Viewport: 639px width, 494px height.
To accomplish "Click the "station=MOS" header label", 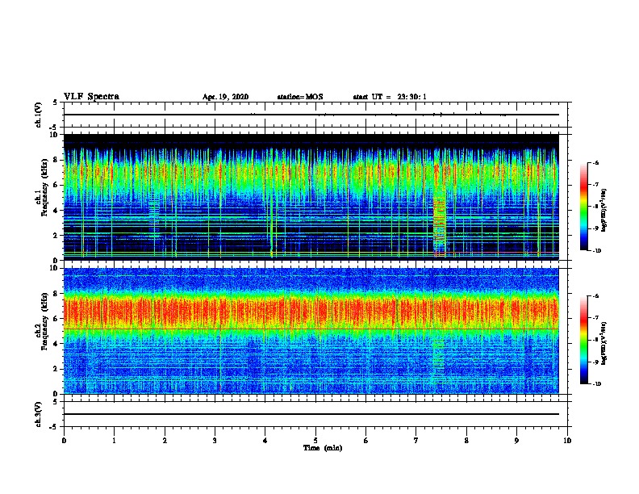I will tap(300, 97).
